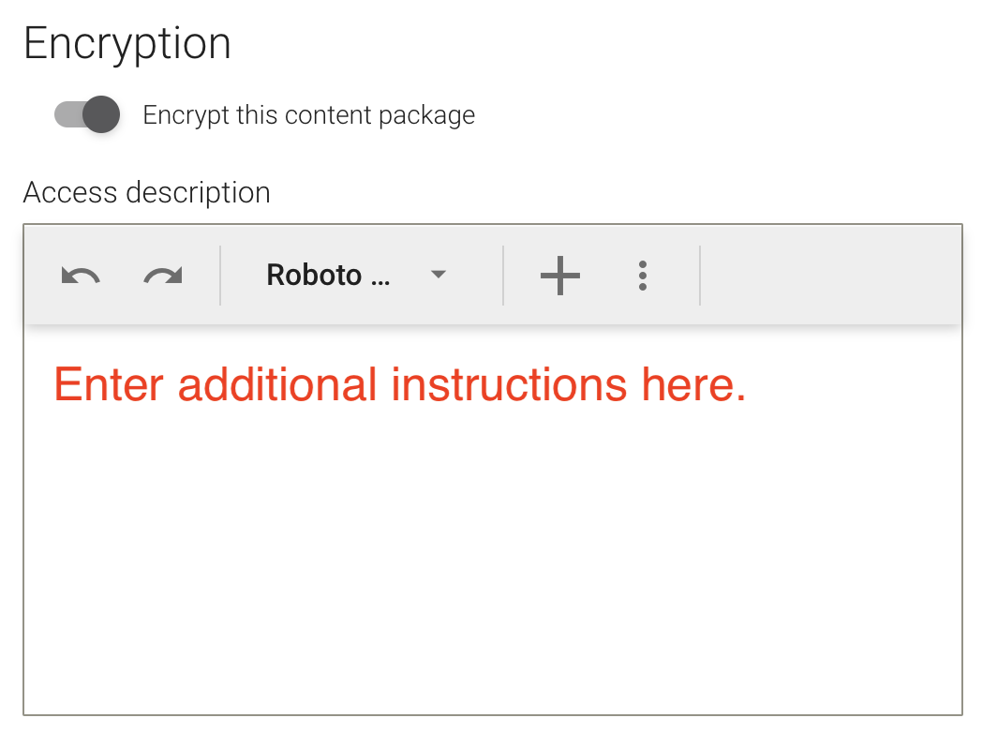Viewport: 982px width, 733px height.
Task: Open the three-dot more options menu
Action: [642, 276]
